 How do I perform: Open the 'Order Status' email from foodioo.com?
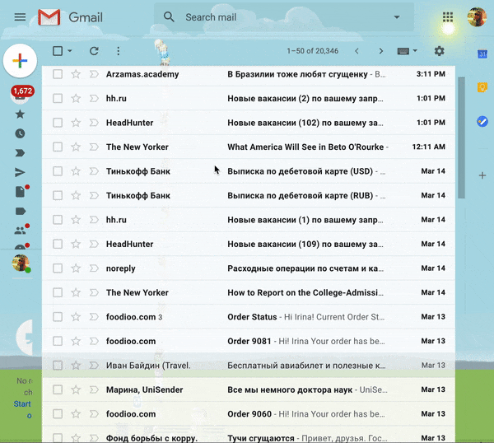click(249, 317)
